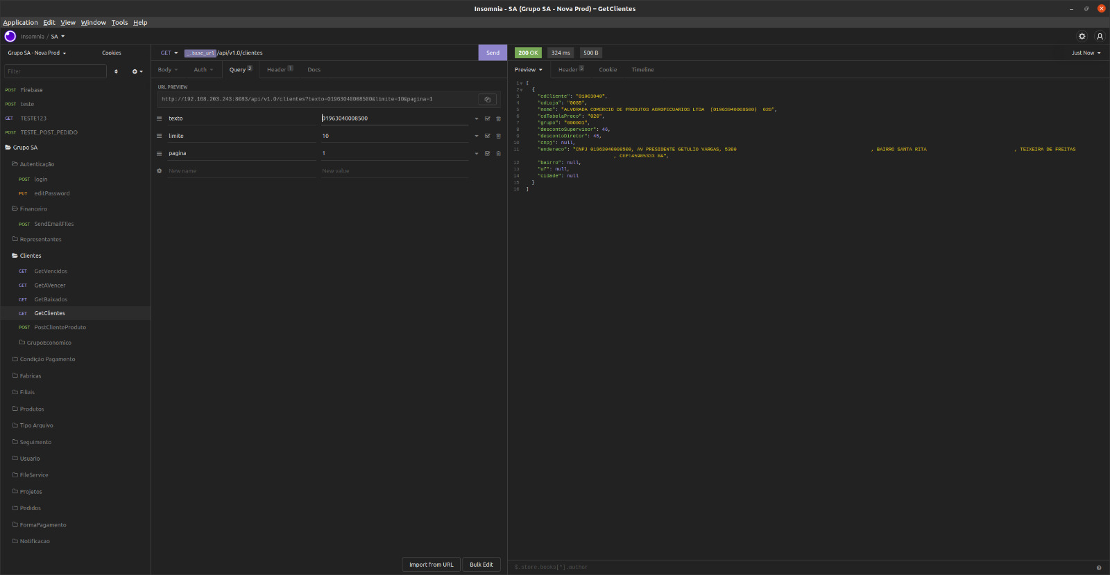
Task: Open Insomnia settings gear icon
Action: click(x=1082, y=36)
